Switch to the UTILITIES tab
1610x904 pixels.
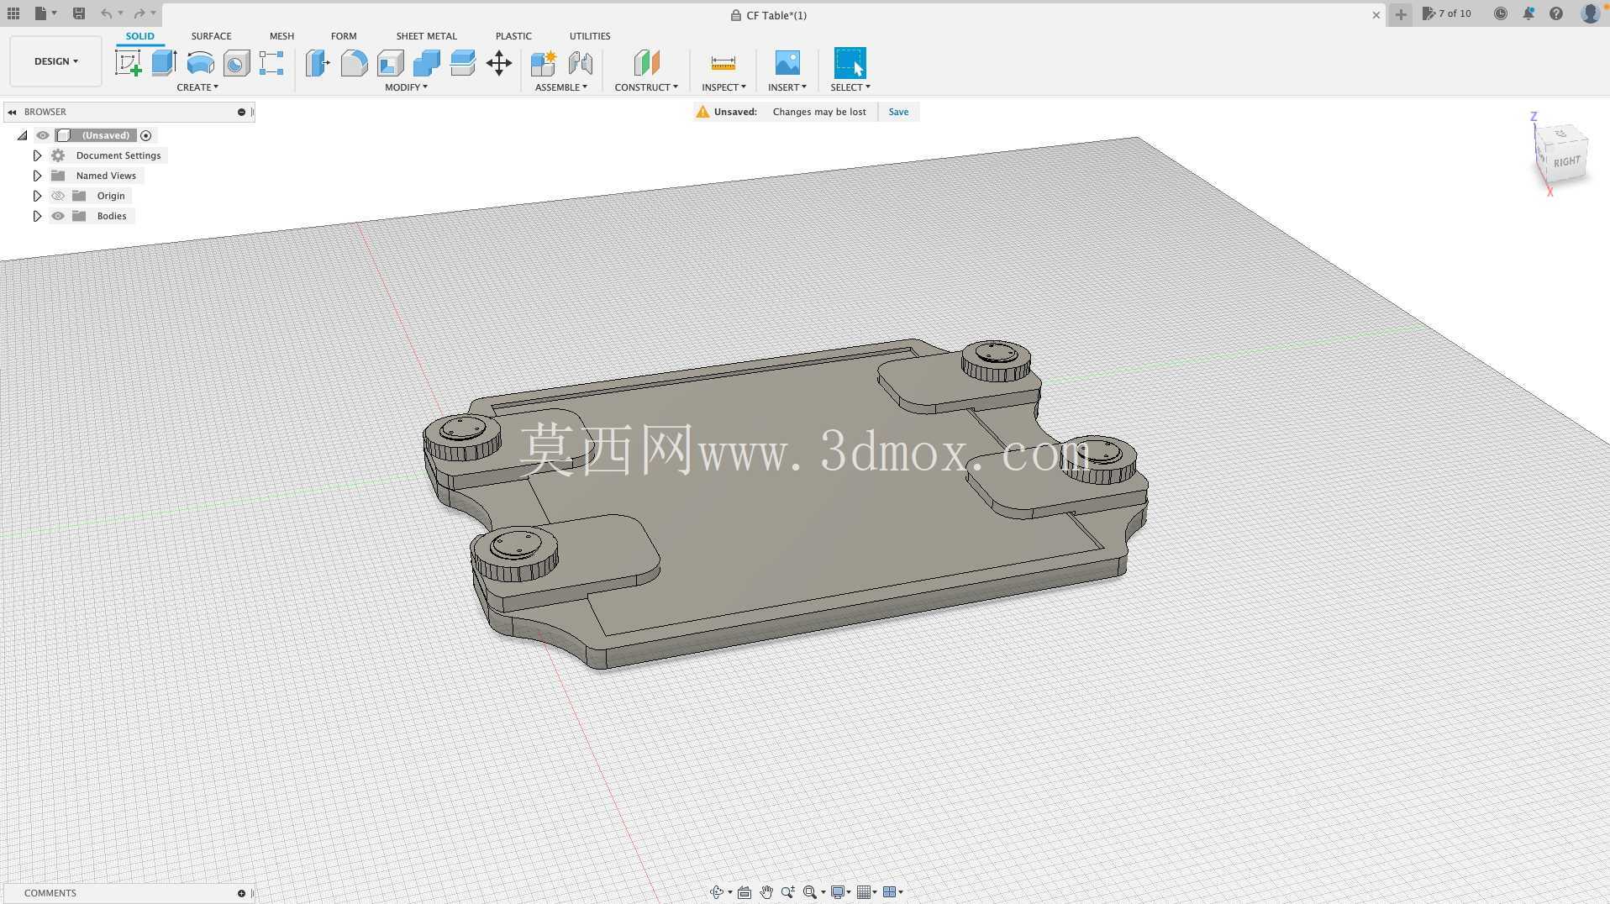click(x=590, y=36)
